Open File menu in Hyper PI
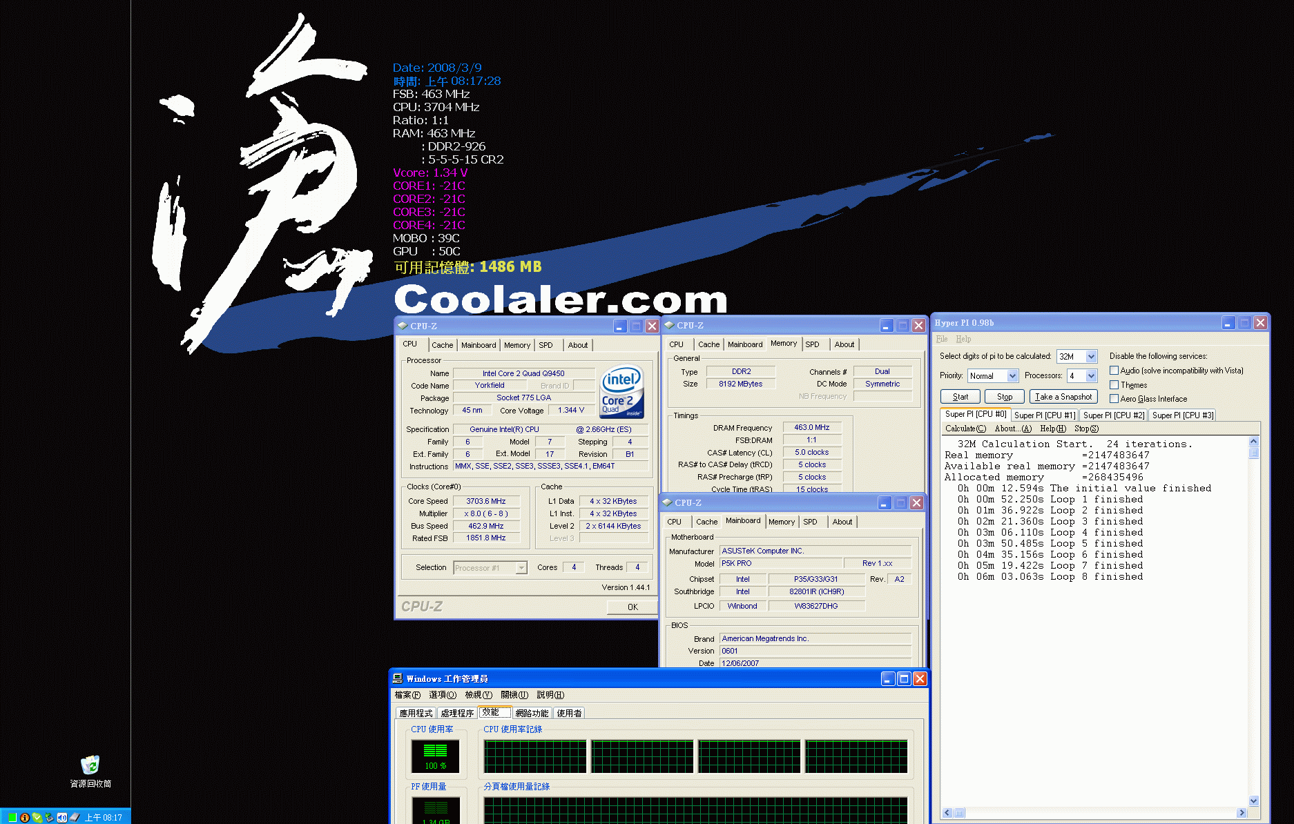The image size is (1294, 824). click(x=942, y=339)
